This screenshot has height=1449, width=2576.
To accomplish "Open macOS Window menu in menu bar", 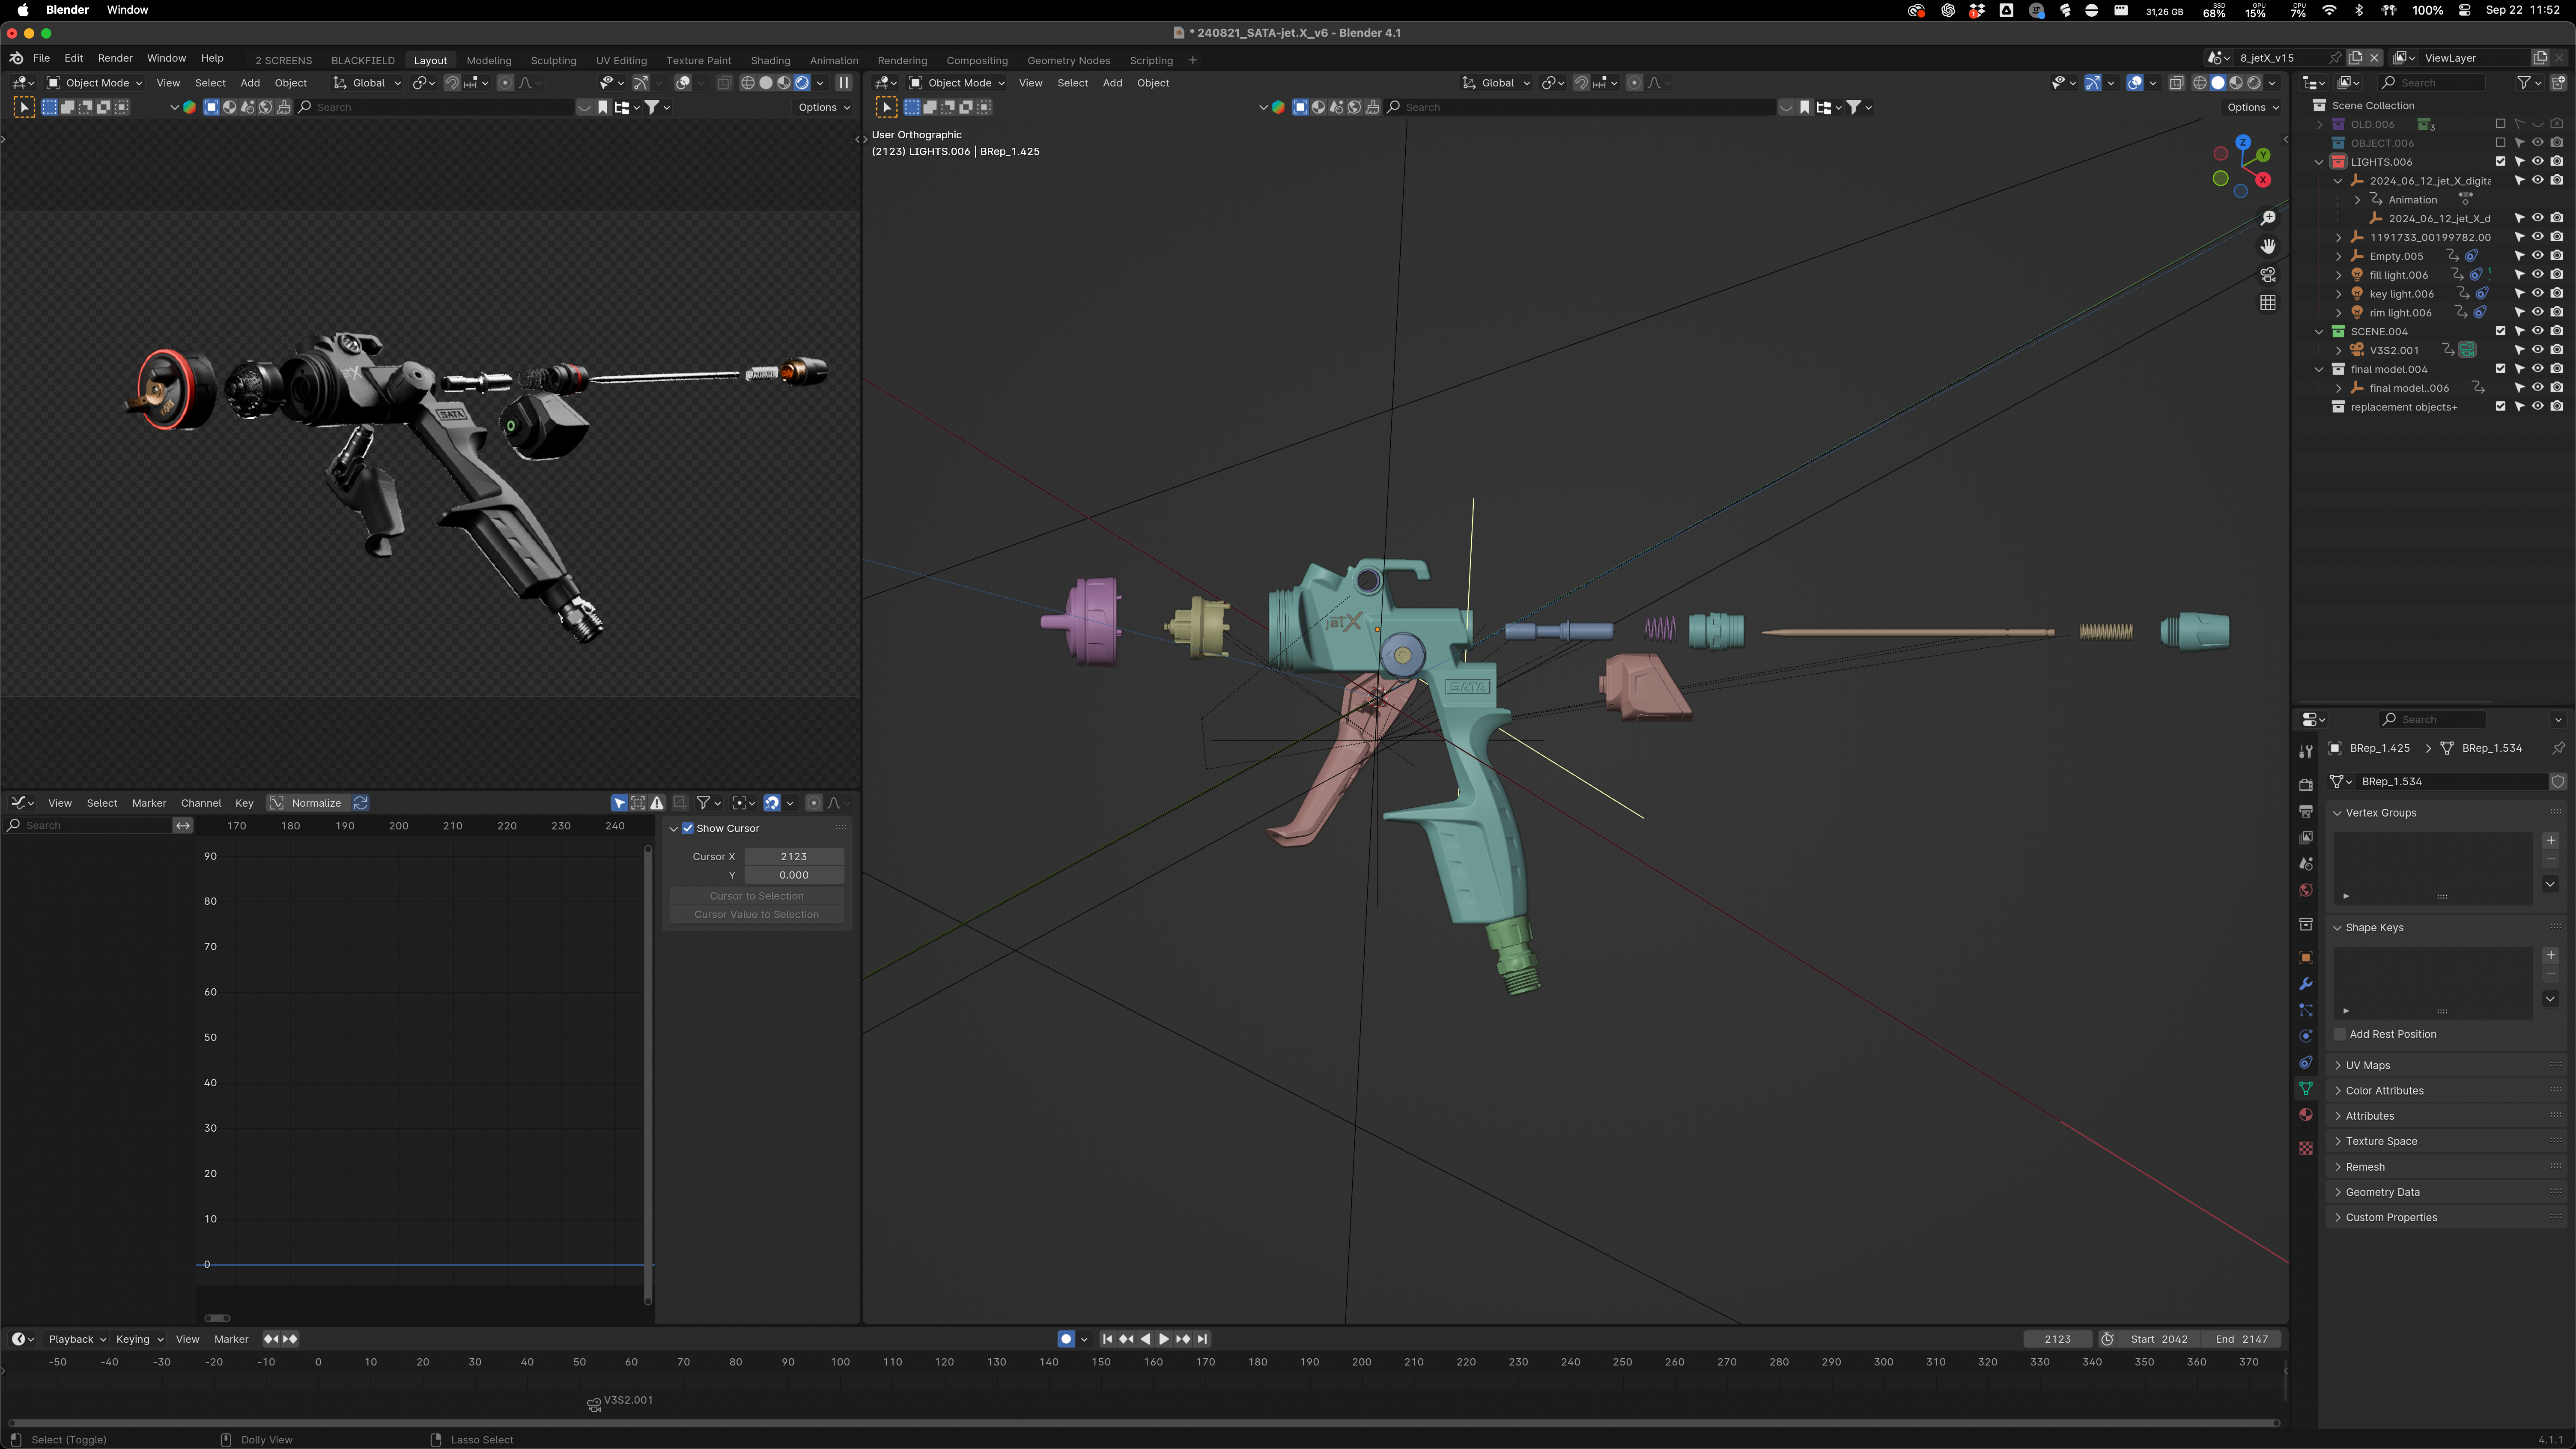I will coord(127,10).
